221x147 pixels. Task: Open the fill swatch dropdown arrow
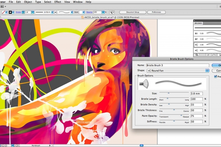[x=6, y=12]
